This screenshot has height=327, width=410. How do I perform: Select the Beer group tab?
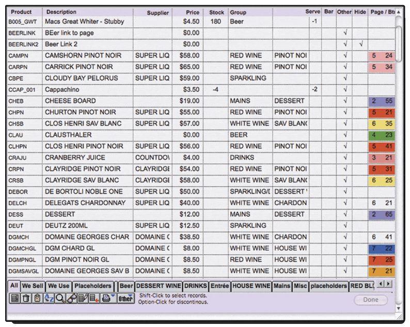[x=127, y=286]
